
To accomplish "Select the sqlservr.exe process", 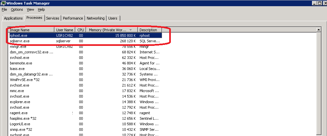I will click(85, 41).
